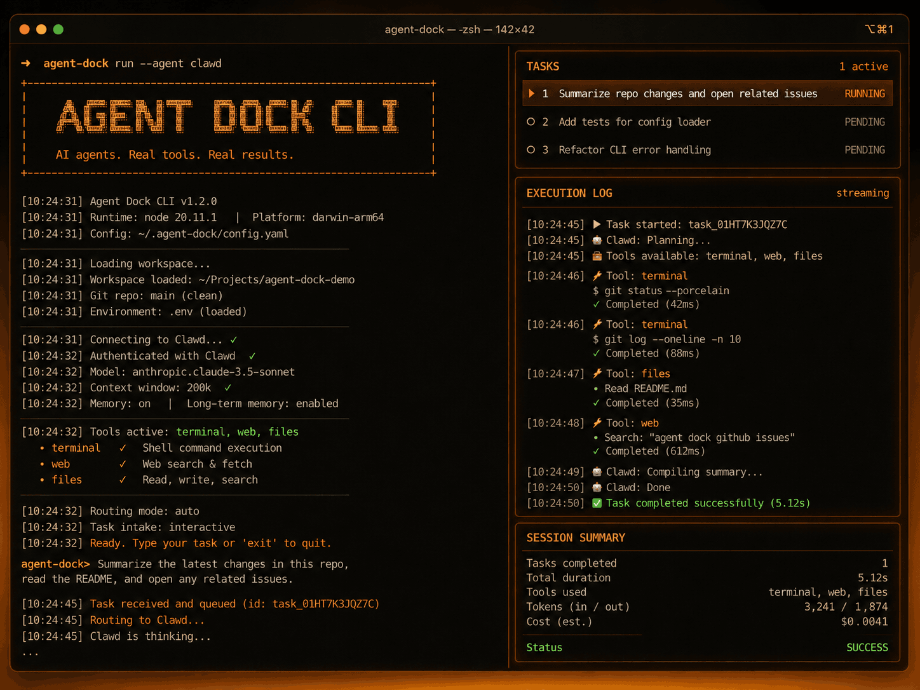Click the PENDING status on task 3
The width and height of the screenshot is (920, 690).
[x=865, y=150]
